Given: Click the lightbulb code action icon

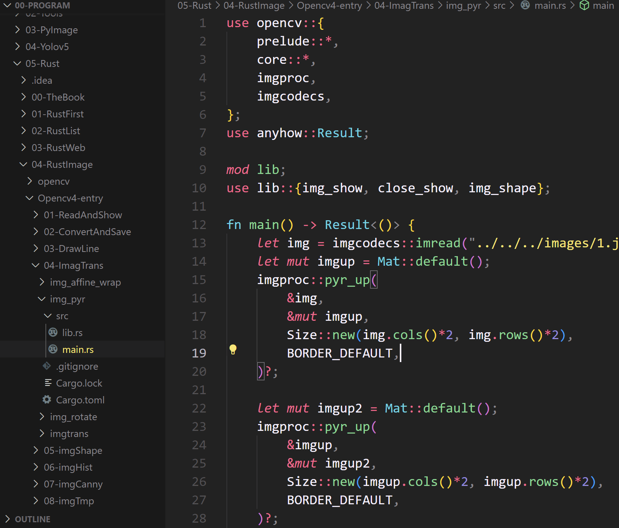Looking at the screenshot, I should 233,349.
